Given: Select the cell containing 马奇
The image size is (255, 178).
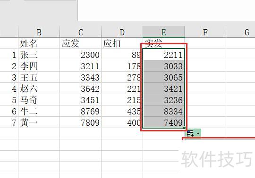Looking at the screenshot, I should 39,100.
